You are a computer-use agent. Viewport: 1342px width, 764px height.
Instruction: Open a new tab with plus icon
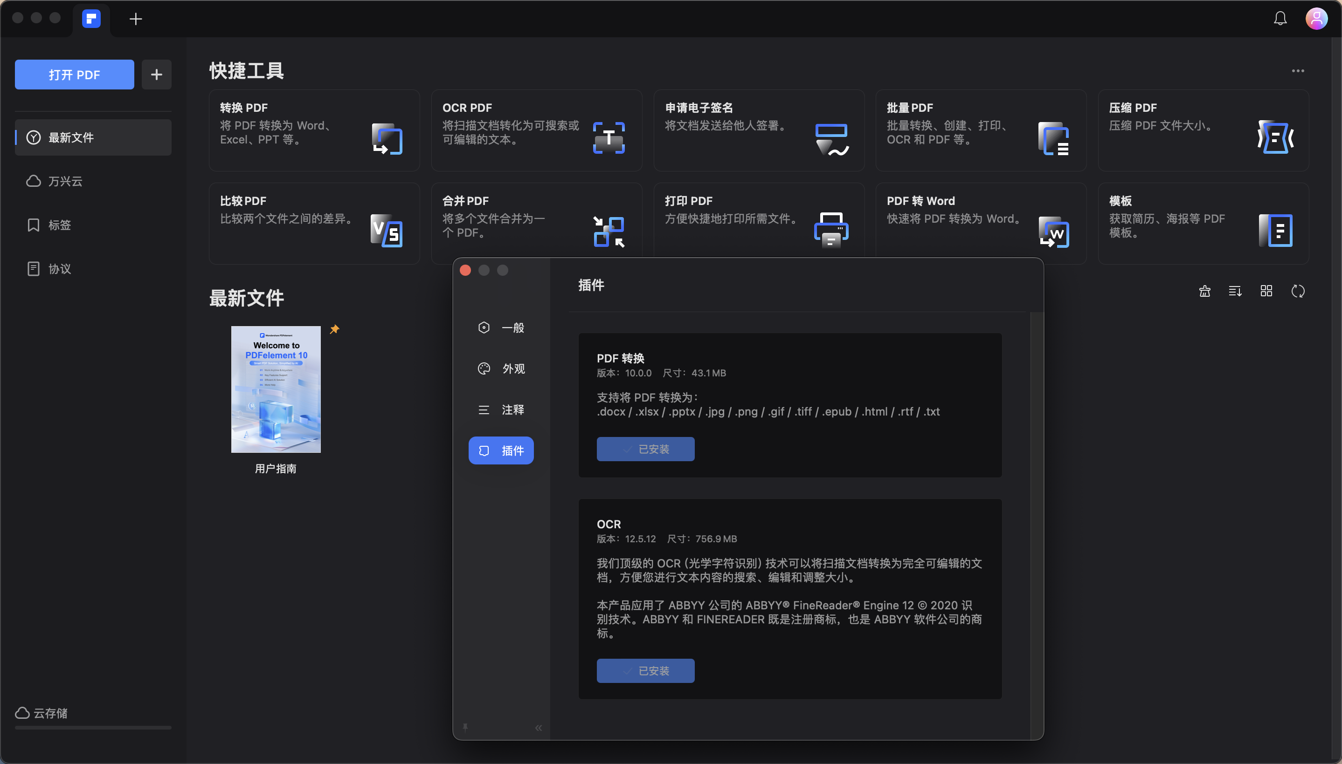tap(136, 19)
